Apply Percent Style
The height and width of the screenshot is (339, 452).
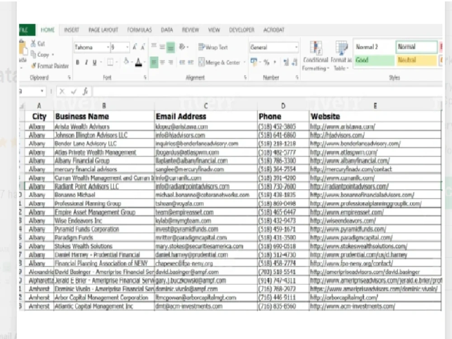pos(266,62)
